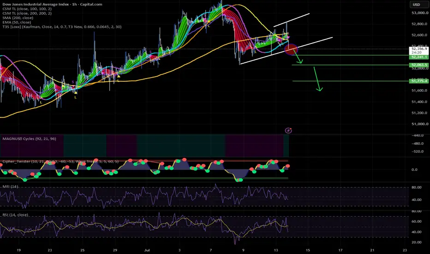Select the RSI (14, close) indicator legend
Screen dimensions: 430x254
tap(15, 215)
